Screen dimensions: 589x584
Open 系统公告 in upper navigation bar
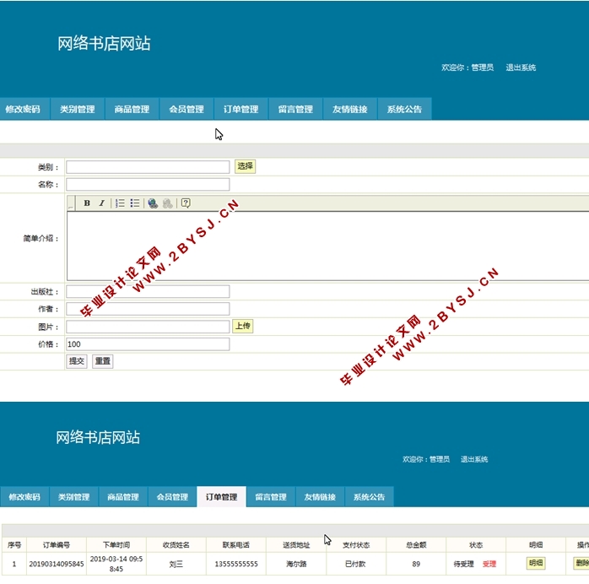point(404,109)
